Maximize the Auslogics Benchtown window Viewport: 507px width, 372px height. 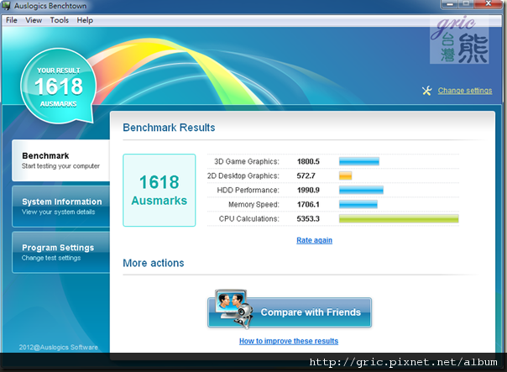pyautogui.click(x=466, y=4)
